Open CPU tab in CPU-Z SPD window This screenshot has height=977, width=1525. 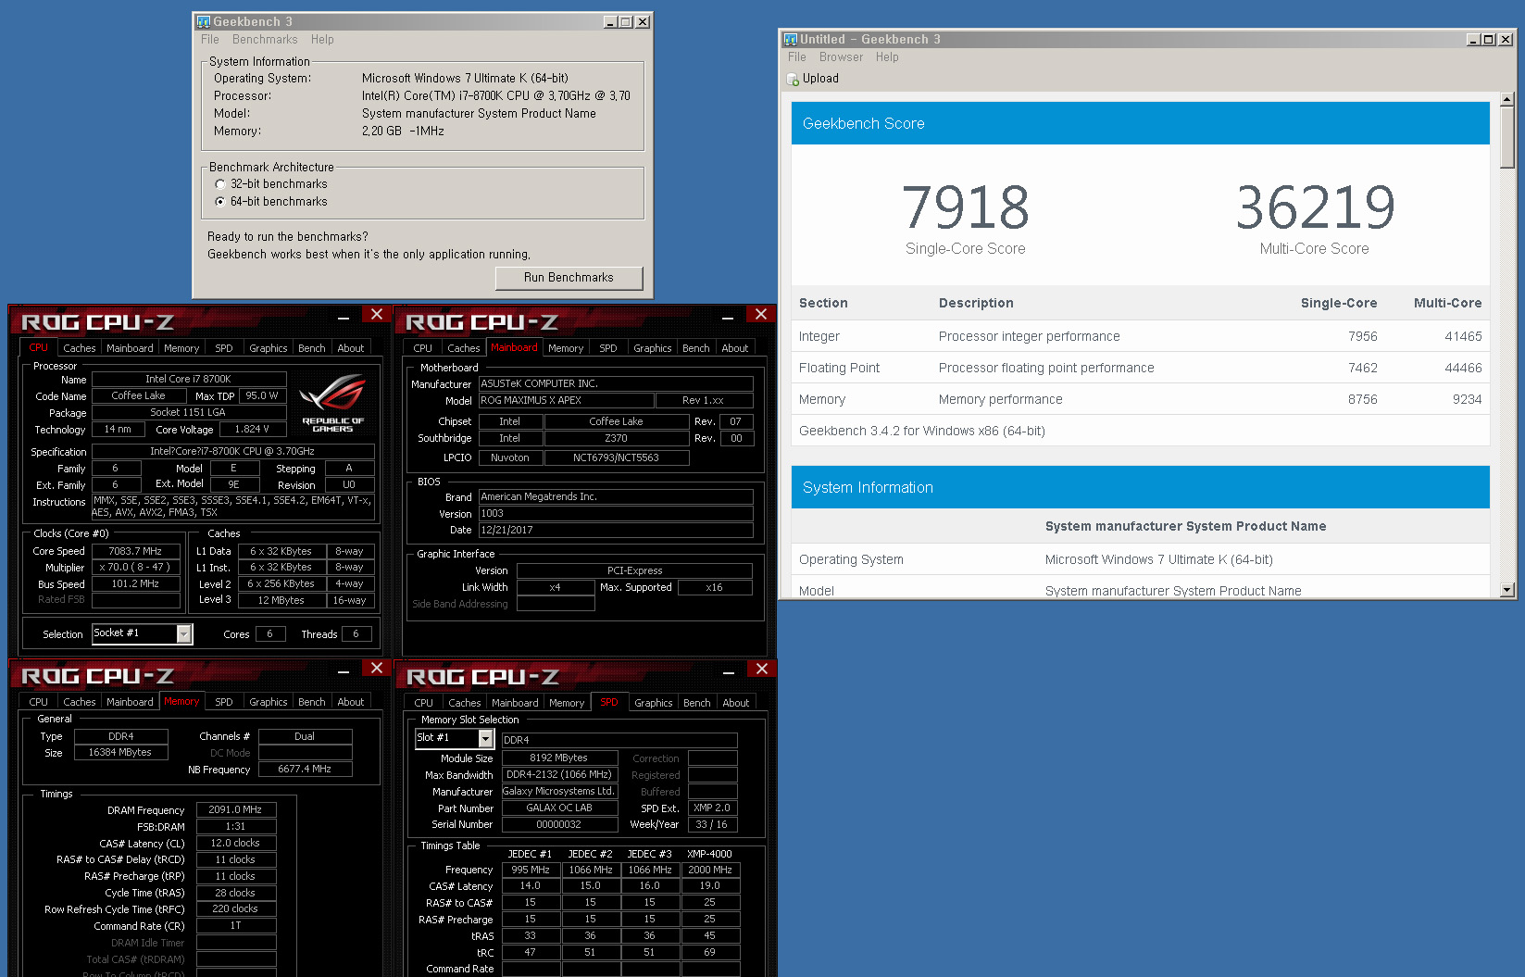click(x=423, y=703)
